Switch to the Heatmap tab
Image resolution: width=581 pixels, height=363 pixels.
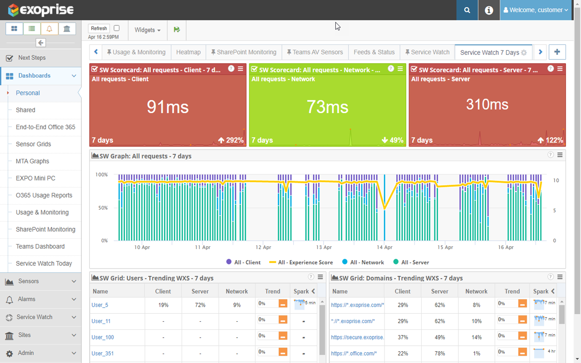click(x=188, y=52)
